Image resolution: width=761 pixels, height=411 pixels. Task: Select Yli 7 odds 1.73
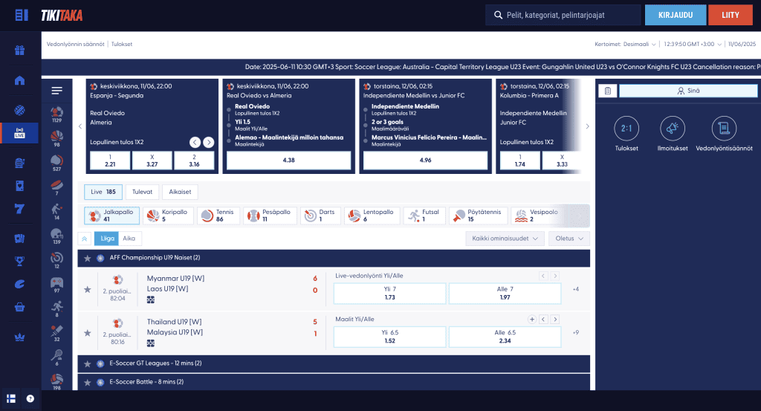coord(389,293)
